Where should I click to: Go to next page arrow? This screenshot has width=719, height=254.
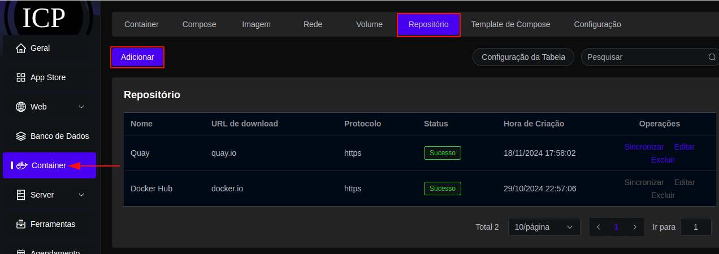point(635,227)
